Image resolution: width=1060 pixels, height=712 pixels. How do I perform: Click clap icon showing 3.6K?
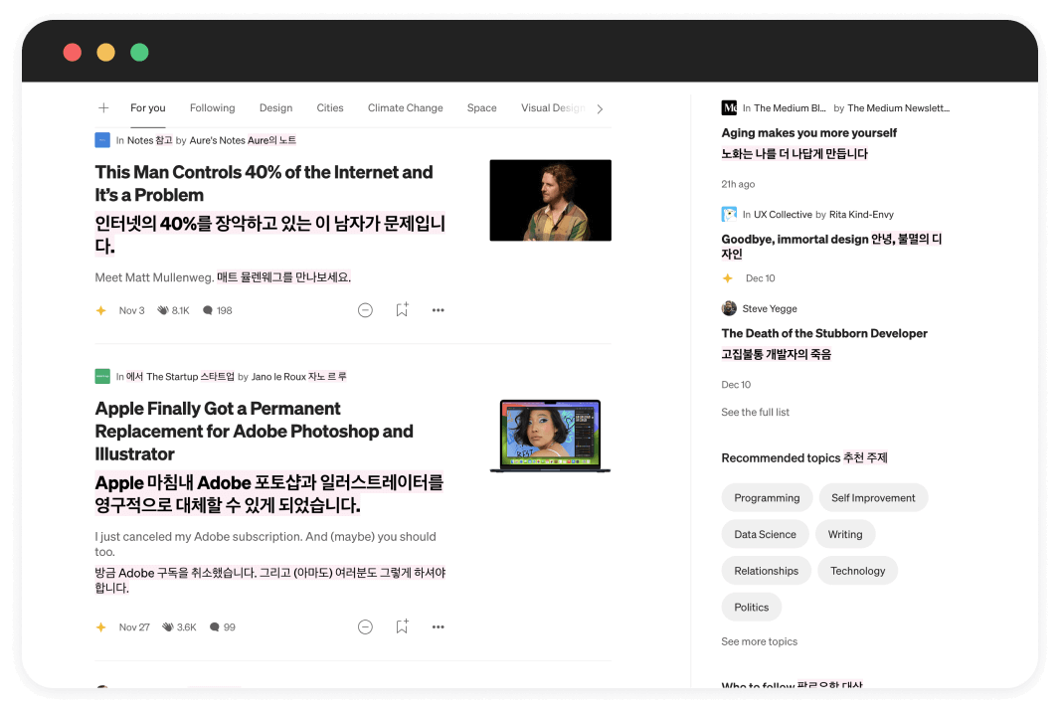coord(168,627)
